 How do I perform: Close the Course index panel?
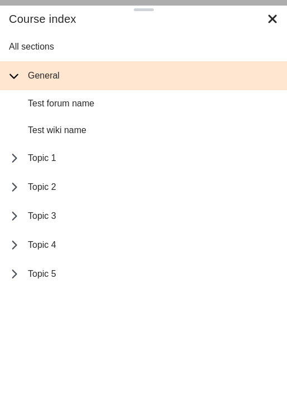273,19
